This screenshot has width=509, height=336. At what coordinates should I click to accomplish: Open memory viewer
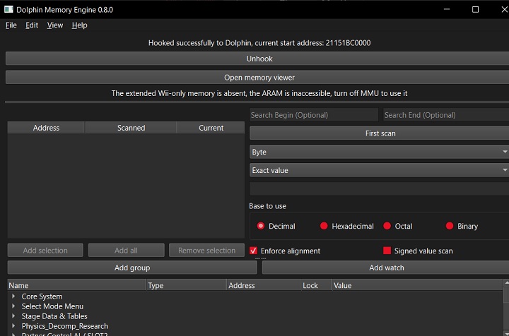259,78
